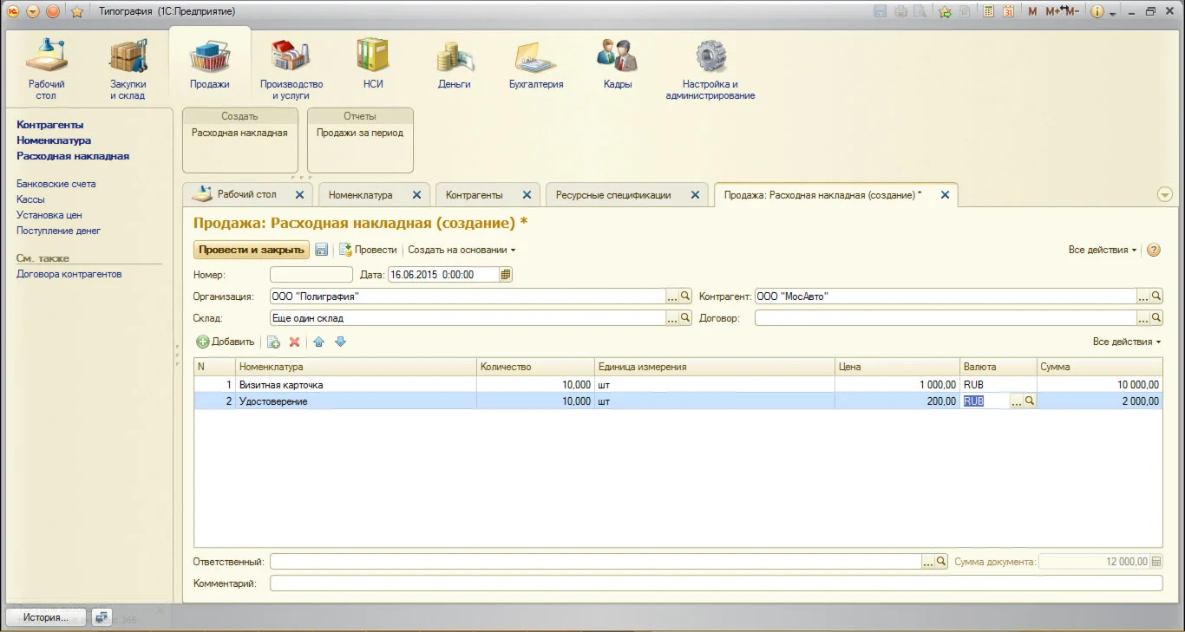Open the calculator in the title bar
This screenshot has height=632, width=1185.
coord(987,11)
